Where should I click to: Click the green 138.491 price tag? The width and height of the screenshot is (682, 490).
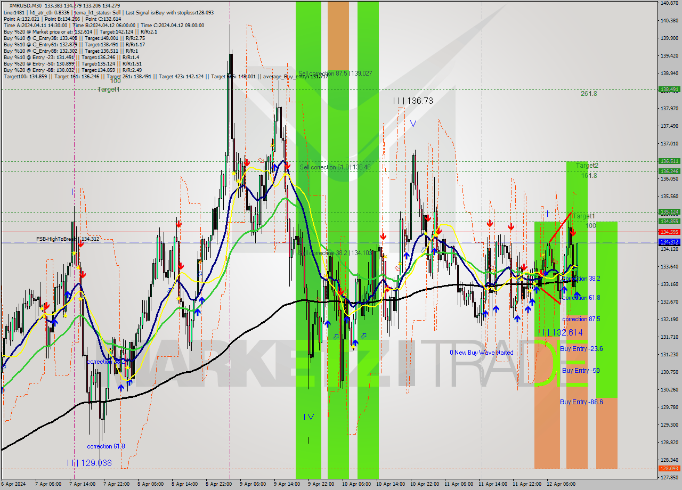pyautogui.click(x=669, y=89)
